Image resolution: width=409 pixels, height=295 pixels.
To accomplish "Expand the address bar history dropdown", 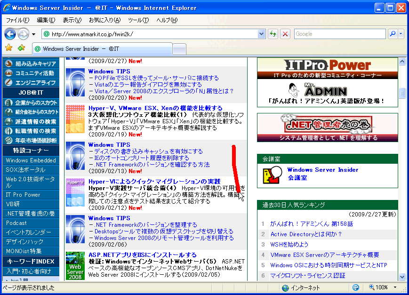I will click(261, 34).
